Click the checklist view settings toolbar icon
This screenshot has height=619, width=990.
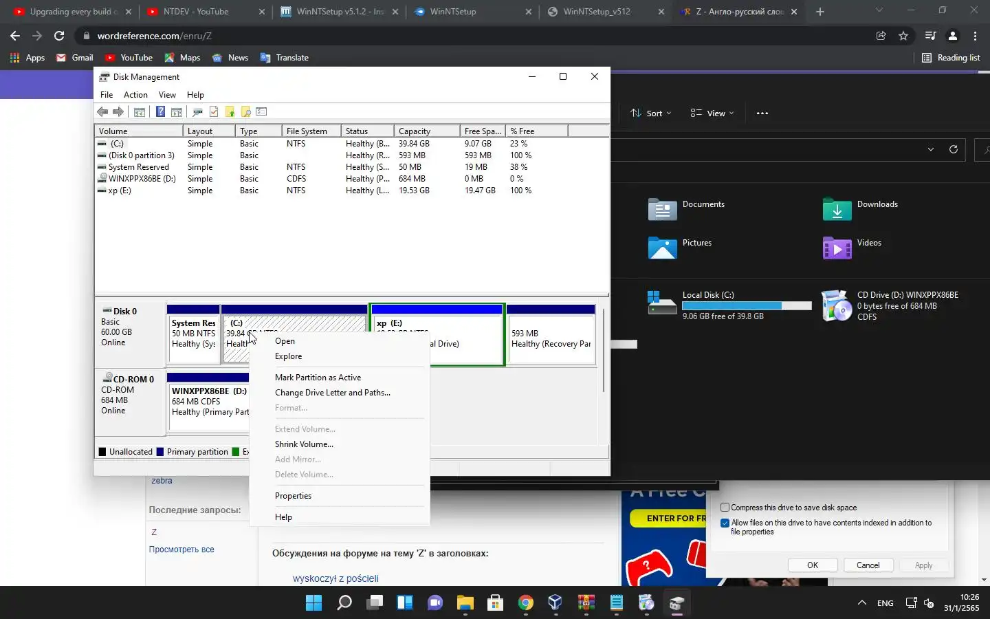pyautogui.click(x=261, y=112)
